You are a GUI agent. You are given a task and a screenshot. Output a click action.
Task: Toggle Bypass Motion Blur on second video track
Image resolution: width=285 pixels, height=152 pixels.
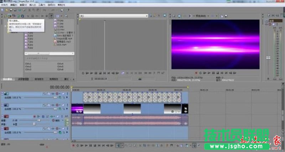(44, 105)
